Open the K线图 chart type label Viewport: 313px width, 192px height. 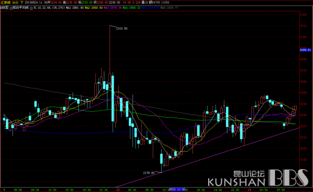tap(4, 8)
